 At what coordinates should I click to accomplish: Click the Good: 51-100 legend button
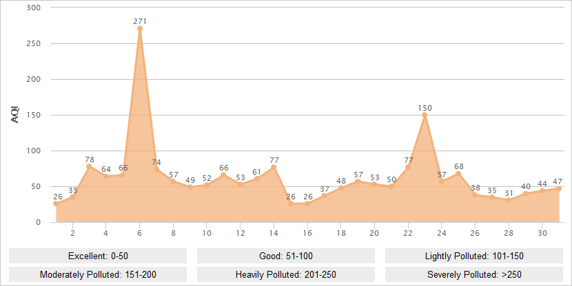pyautogui.click(x=285, y=256)
